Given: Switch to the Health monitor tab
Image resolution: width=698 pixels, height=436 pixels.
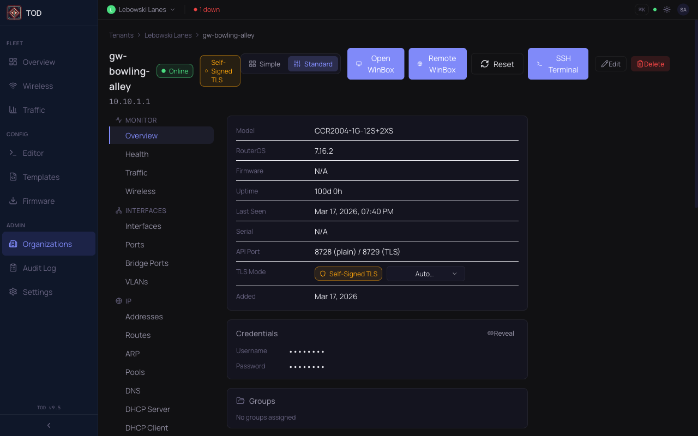Looking at the screenshot, I should (x=137, y=154).
